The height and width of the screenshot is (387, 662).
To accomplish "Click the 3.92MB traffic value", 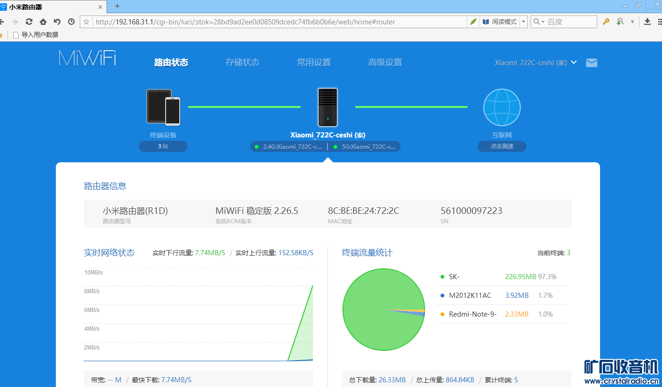I will click(517, 296).
